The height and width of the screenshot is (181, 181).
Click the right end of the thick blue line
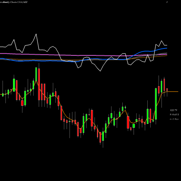[x=167, y=48]
